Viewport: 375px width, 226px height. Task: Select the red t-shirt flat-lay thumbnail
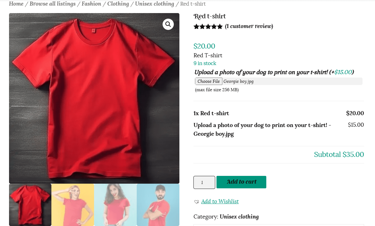[x=30, y=205]
